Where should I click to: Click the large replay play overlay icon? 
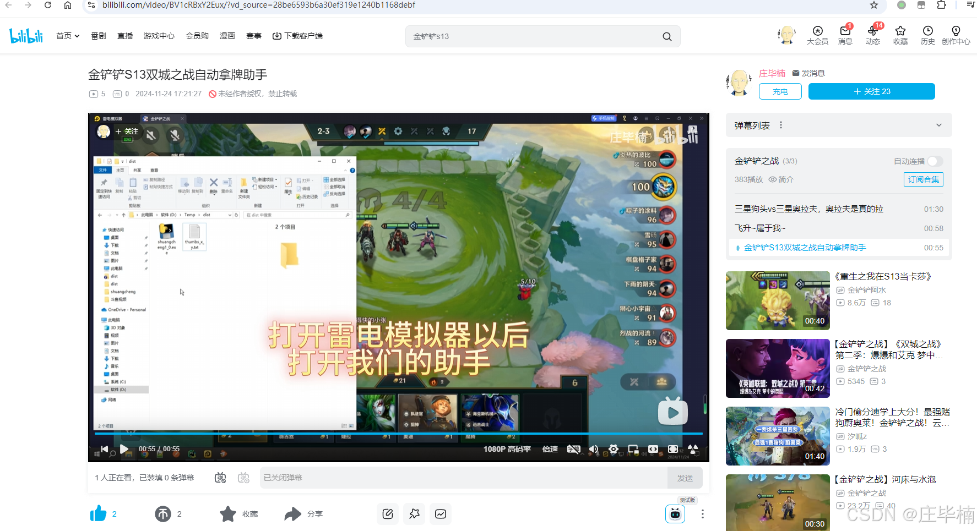[673, 411]
